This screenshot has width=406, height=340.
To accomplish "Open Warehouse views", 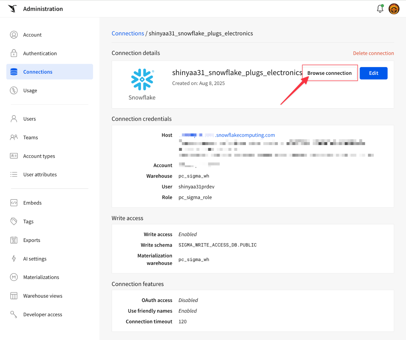I will [x=50, y=296].
